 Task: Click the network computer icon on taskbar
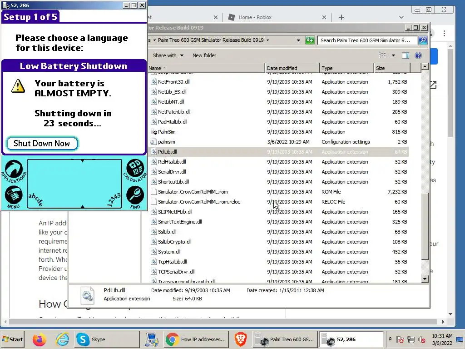point(152,339)
